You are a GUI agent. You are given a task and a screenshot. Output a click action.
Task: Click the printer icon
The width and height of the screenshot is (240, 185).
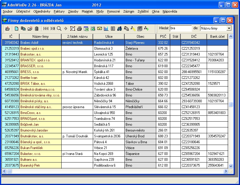coord(79,29)
